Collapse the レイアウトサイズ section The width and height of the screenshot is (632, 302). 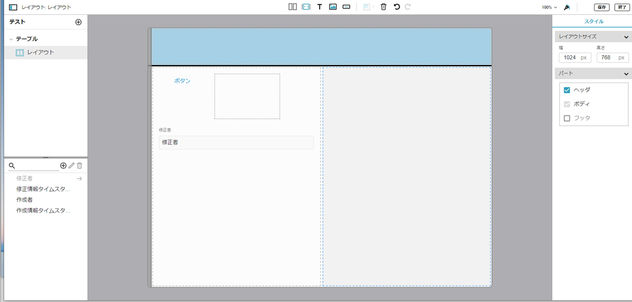[x=626, y=37]
